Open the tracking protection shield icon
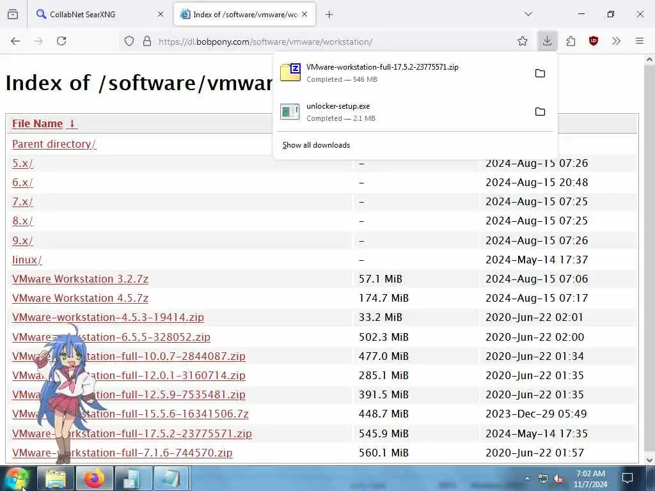655x491 pixels. pyautogui.click(x=129, y=41)
